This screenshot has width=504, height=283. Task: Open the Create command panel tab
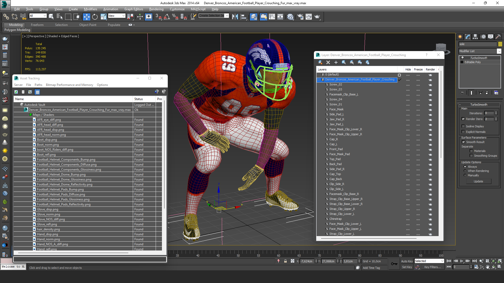(460, 37)
